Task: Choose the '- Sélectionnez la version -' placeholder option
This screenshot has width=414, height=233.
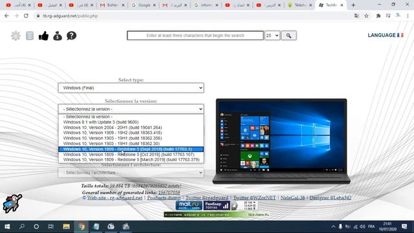Action: tap(131, 116)
